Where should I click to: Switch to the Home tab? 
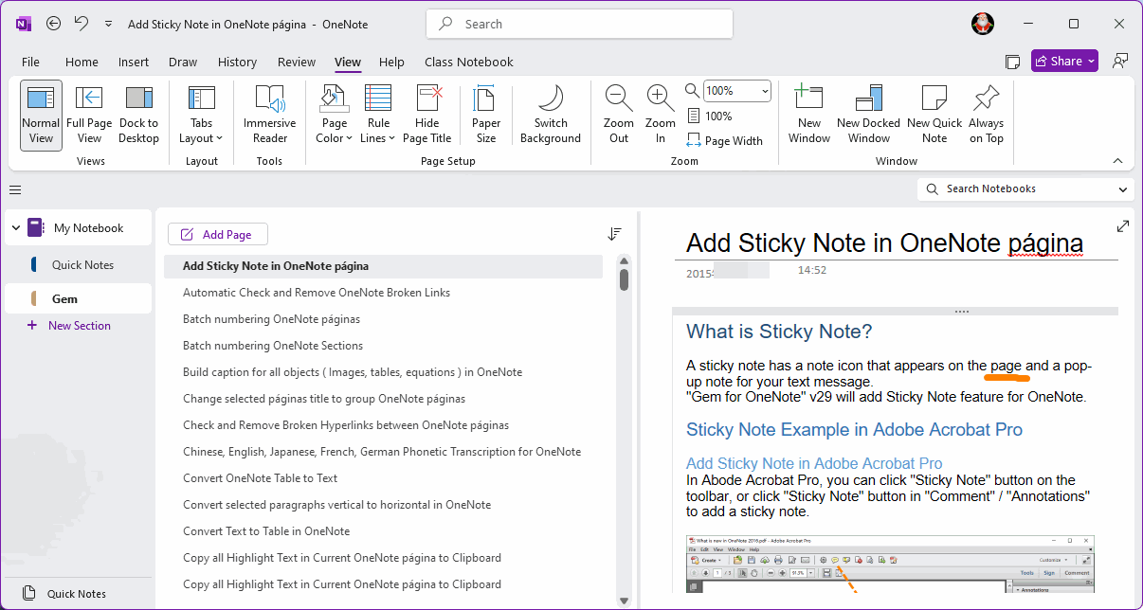[x=82, y=62]
